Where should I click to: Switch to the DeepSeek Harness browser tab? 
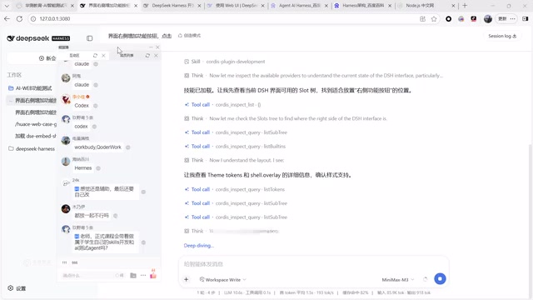click(x=172, y=6)
